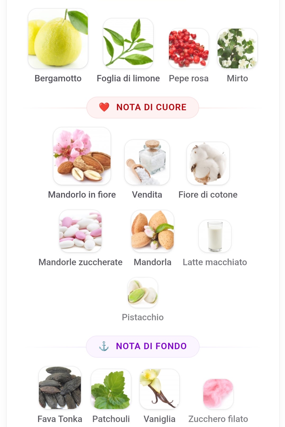The width and height of the screenshot is (285, 427).
Task: Click the anchor icon
Action: tap(104, 346)
